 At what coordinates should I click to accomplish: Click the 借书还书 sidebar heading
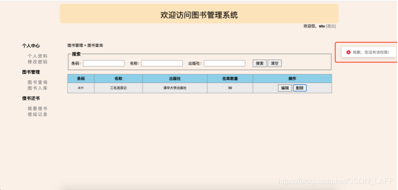[x=31, y=98]
